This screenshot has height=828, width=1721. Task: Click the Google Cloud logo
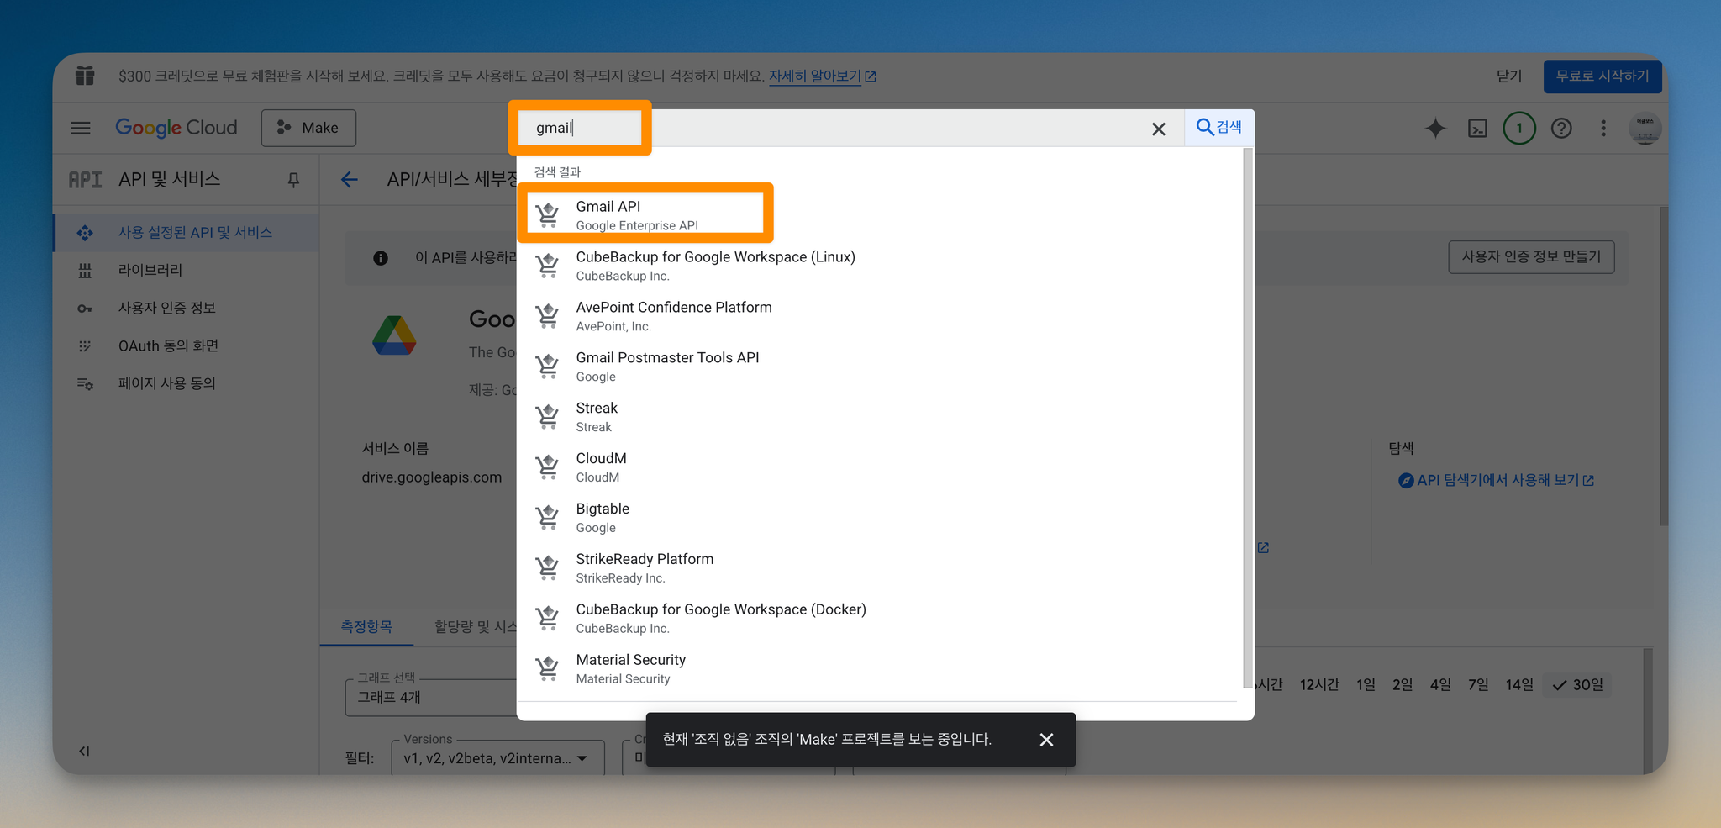(x=176, y=128)
